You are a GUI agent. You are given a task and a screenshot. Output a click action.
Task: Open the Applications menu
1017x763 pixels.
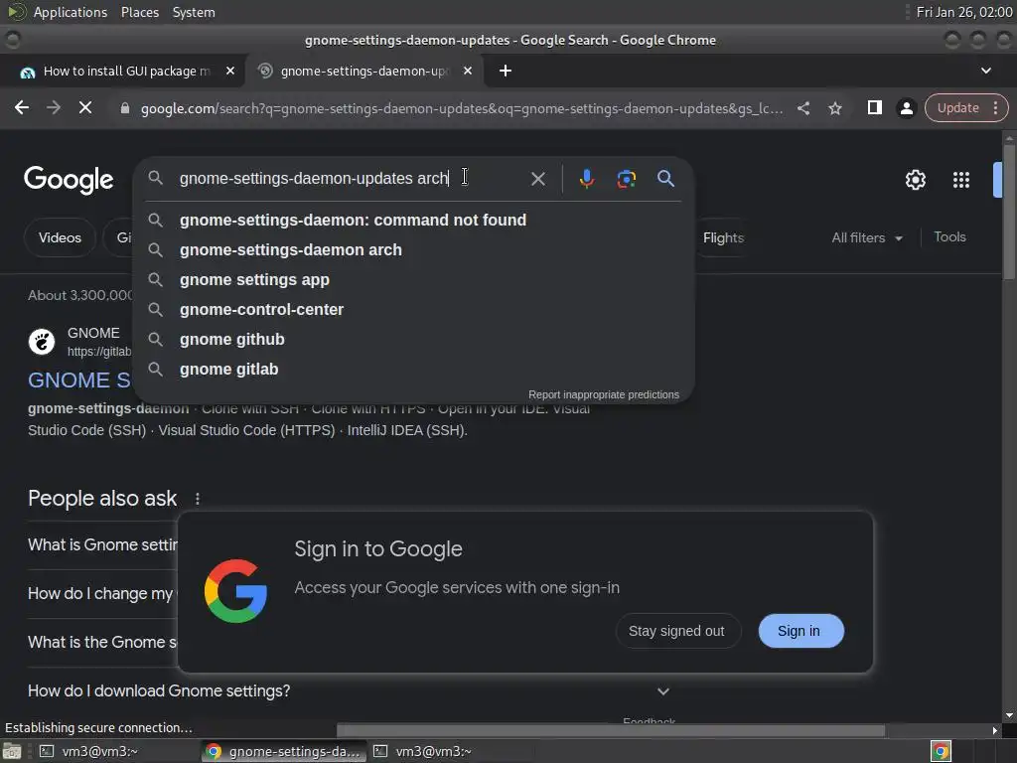pyautogui.click(x=71, y=12)
